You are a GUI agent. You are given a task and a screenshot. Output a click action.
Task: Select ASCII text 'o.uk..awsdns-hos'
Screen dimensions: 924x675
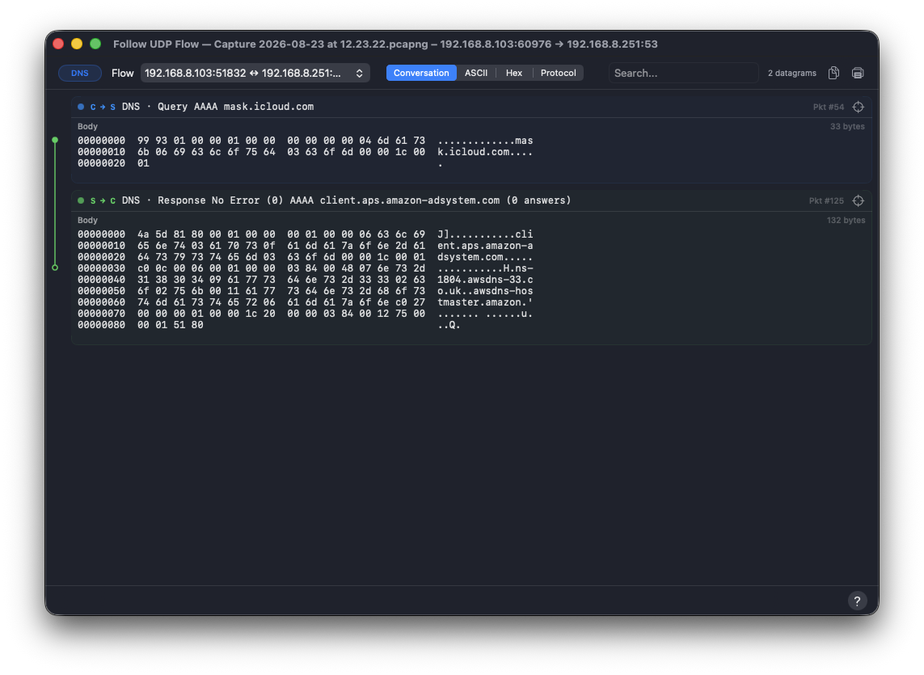(484, 291)
